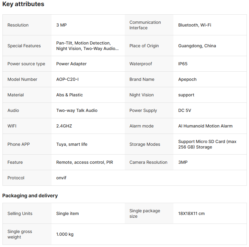Click the Waterproof rating IP65
Viewport: 249px width, 247px height.
(x=183, y=64)
